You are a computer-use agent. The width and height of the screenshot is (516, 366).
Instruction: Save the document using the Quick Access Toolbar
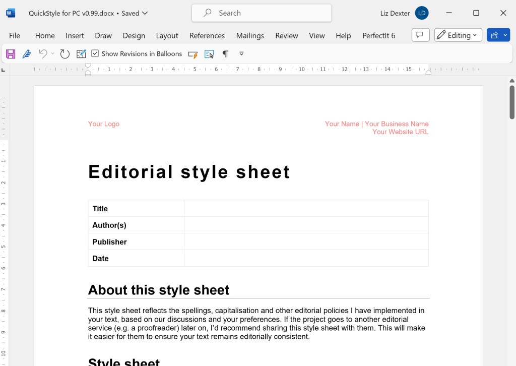(x=10, y=53)
